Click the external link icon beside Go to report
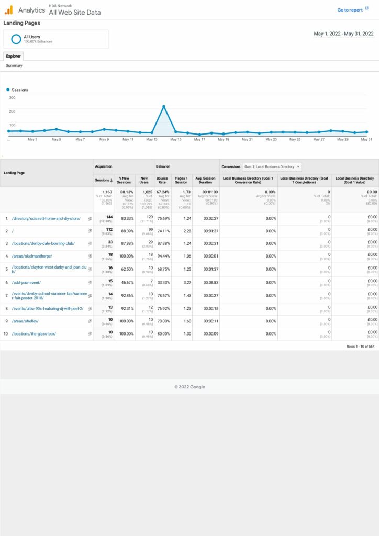This screenshot has width=379, height=536. (x=367, y=9)
